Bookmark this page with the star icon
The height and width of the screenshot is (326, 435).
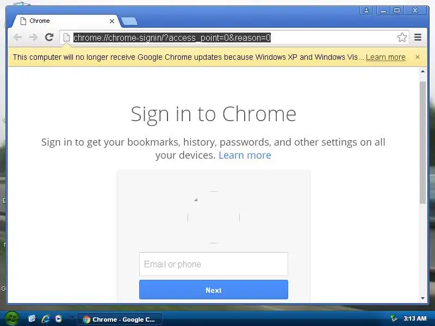point(402,37)
